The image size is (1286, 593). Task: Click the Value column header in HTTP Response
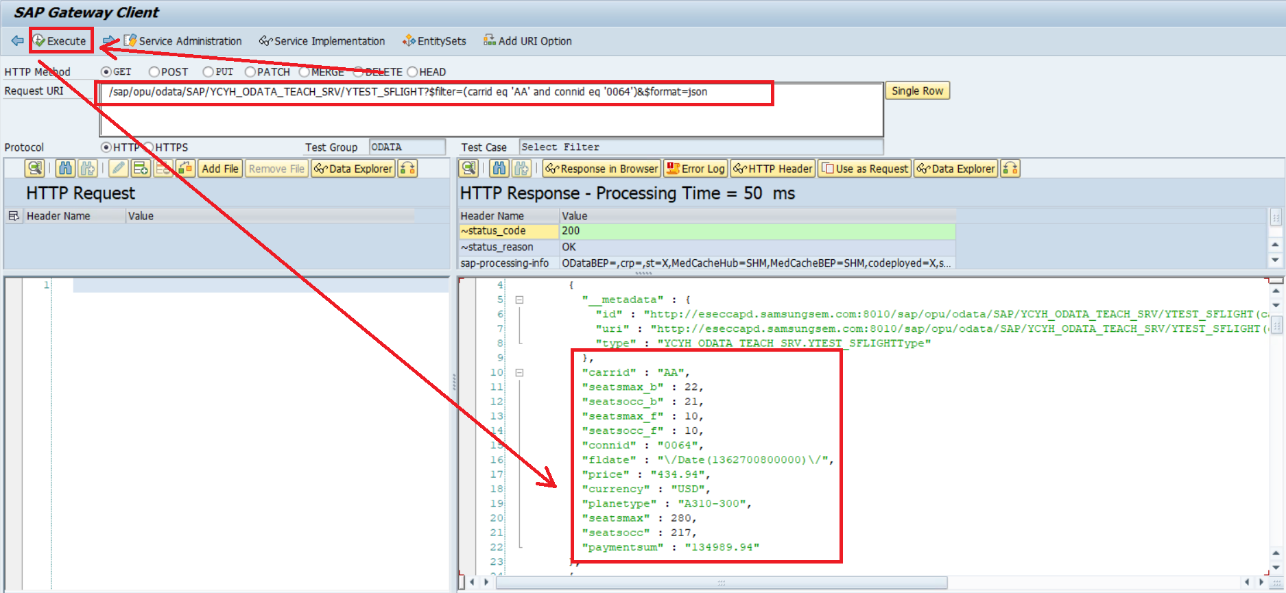[757, 216]
